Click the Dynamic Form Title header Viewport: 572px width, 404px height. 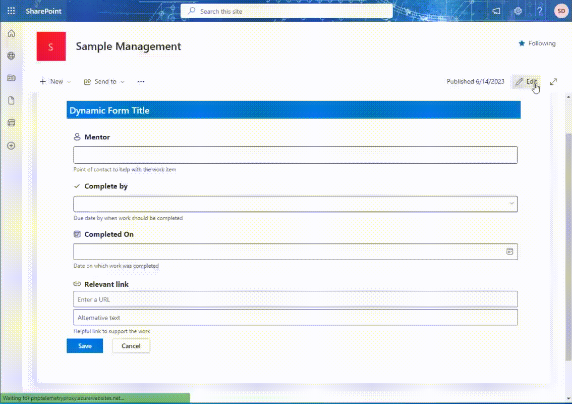point(293,110)
